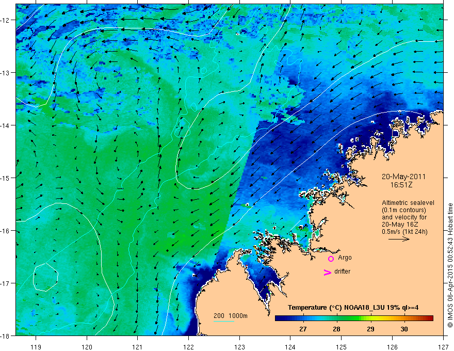Click latitude axis label -13
Viewport: 454px width, 351px height.
click(5, 72)
